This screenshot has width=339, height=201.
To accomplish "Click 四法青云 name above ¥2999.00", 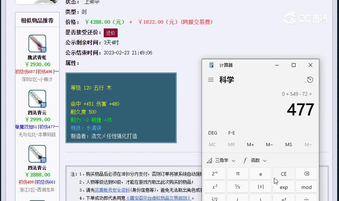I will pos(37,113).
